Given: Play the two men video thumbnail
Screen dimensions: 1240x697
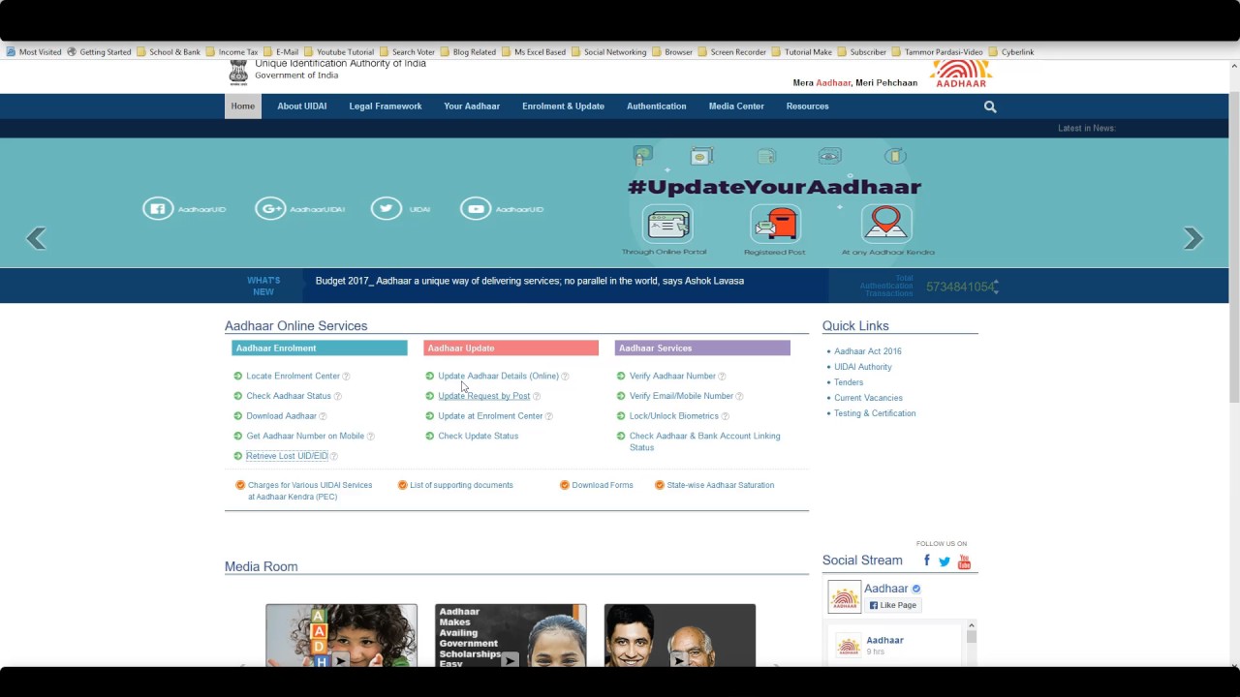Looking at the screenshot, I should click(x=680, y=635).
